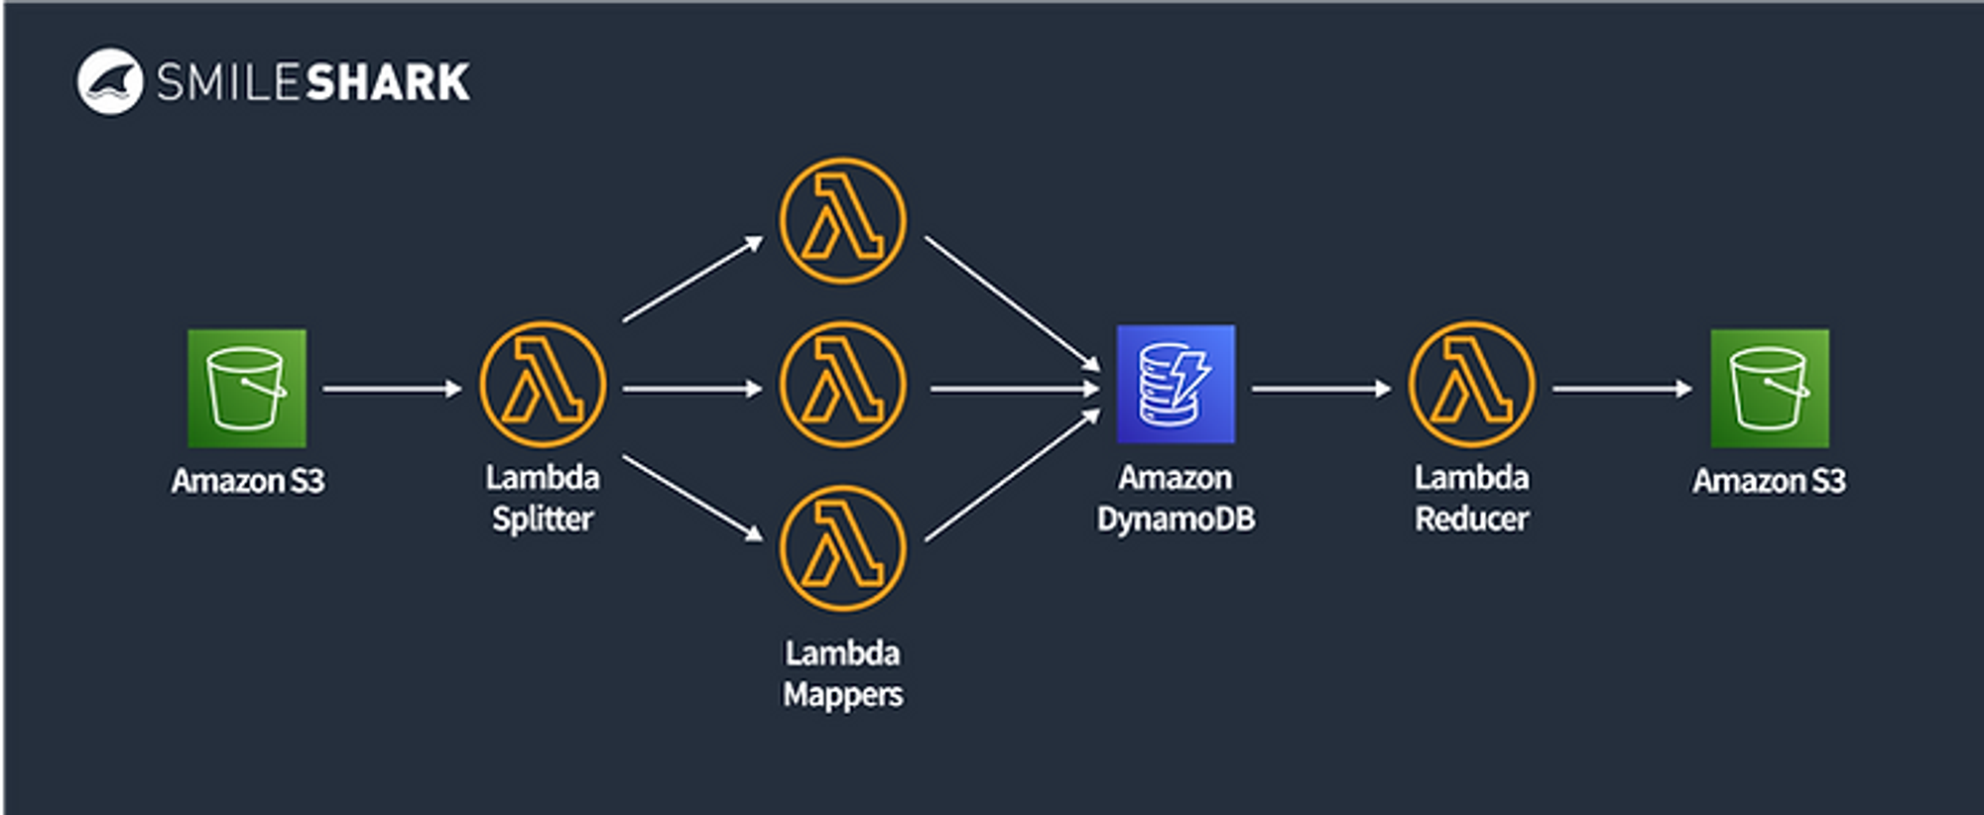The image size is (1984, 815).
Task: Click the 'Lambda Splitter' label
Action: [x=543, y=499]
